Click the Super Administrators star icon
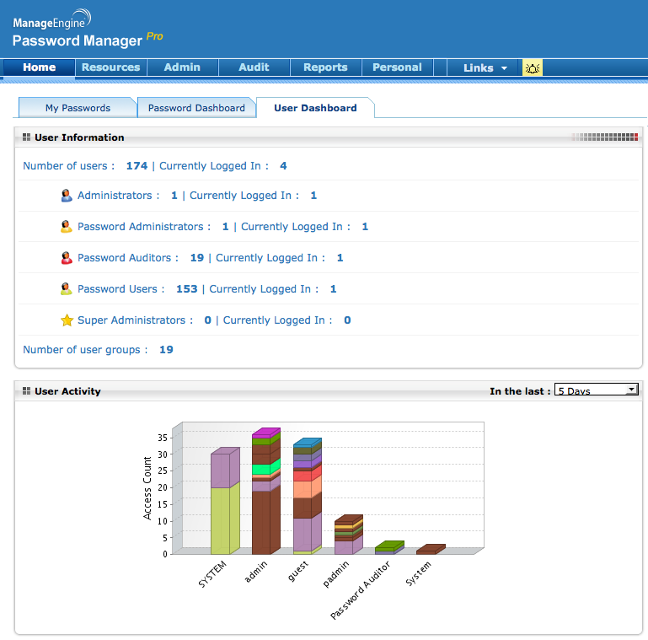This screenshot has height=640, width=648. [x=67, y=320]
